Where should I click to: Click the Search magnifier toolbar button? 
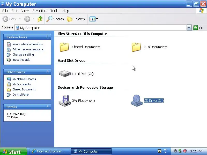(55, 19)
